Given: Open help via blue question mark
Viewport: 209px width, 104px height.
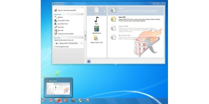Looking at the screenshot, I should (x=89, y=61).
